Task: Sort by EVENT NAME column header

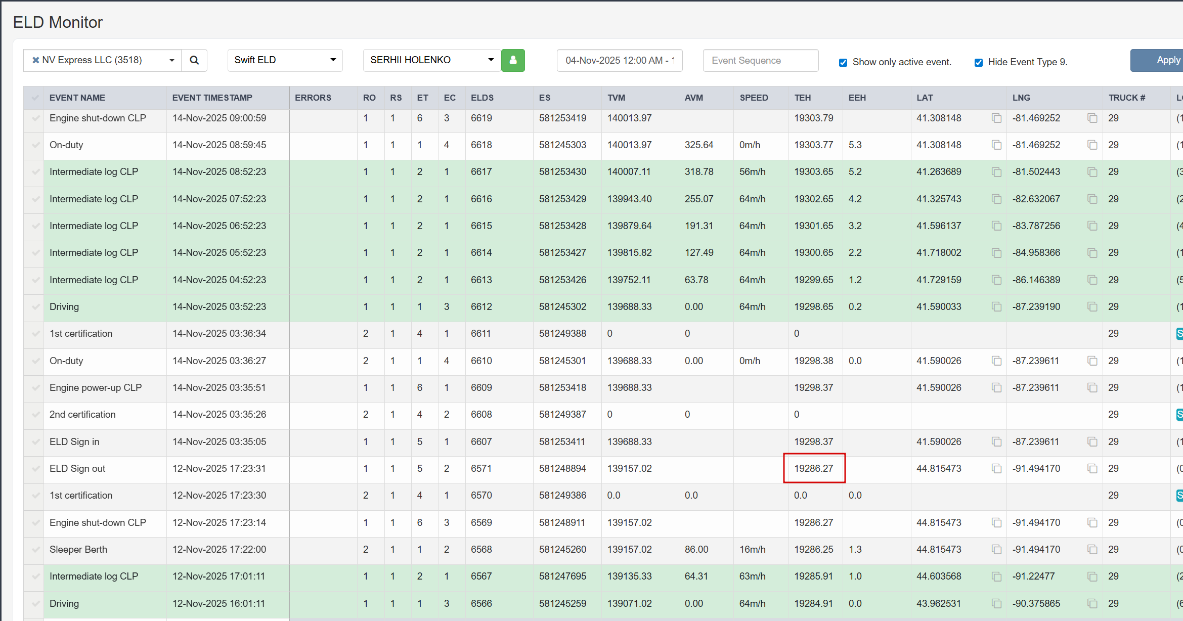Action: click(77, 98)
